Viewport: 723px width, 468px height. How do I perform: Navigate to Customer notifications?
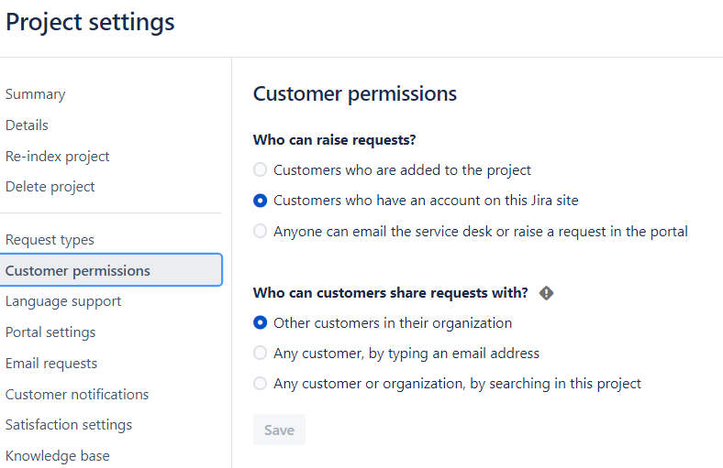click(x=77, y=394)
